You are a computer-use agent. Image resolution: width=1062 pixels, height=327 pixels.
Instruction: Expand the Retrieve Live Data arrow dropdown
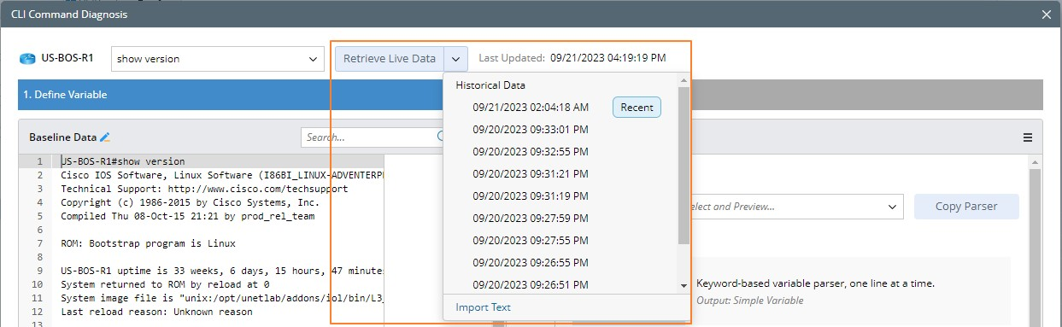coord(456,59)
